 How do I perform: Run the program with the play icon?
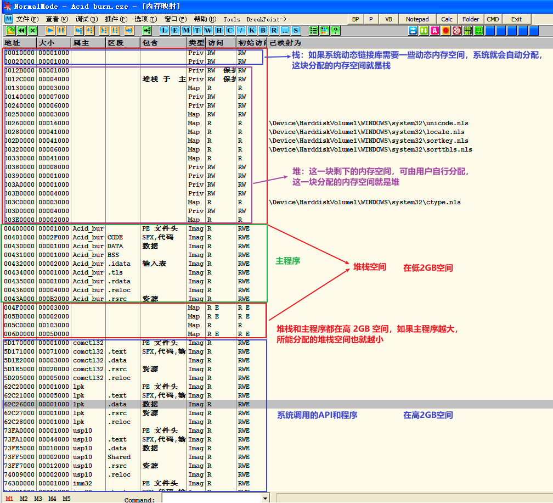click(50, 31)
